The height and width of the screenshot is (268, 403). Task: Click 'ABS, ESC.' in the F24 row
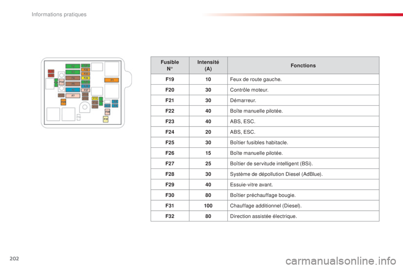click(243, 132)
